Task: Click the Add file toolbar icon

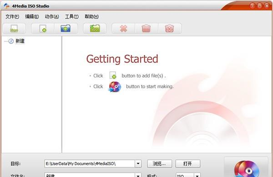Action: click(43, 28)
